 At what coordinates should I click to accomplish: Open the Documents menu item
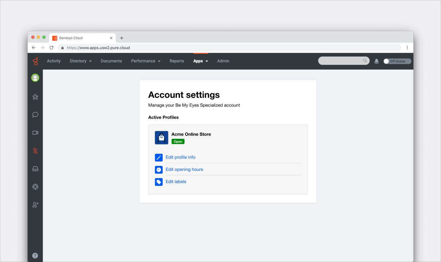111,61
